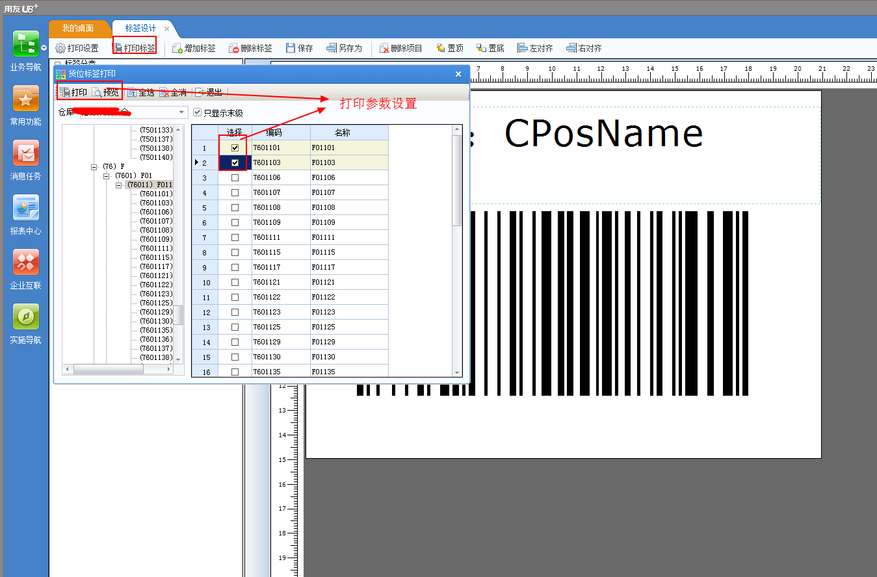Click the 编码 column header

point(281,133)
